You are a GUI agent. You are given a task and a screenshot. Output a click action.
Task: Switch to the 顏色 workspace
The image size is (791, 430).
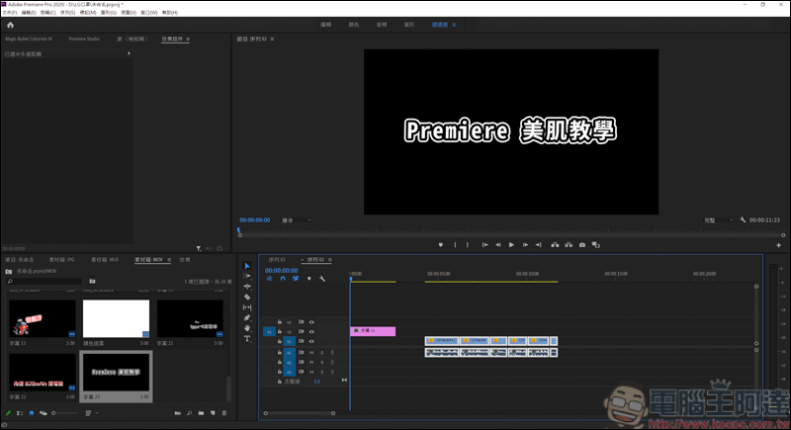(354, 24)
